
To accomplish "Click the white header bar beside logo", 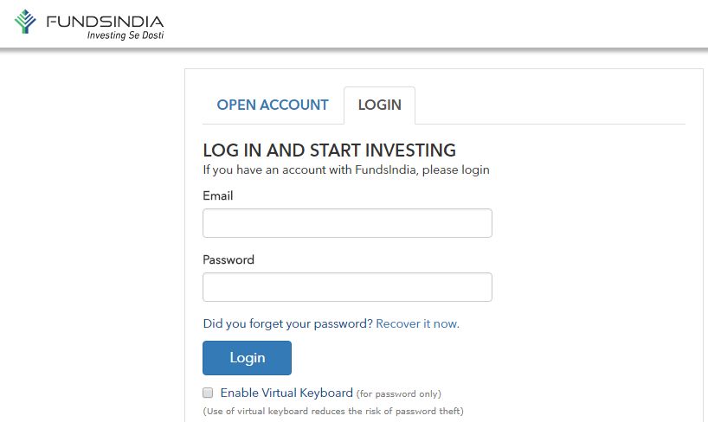I will click(x=433, y=22).
